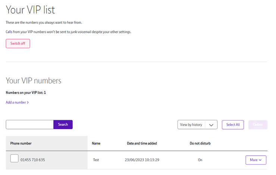Screen dimensions: 276x175
Task: Click the name Test in the row
Action: (96, 160)
